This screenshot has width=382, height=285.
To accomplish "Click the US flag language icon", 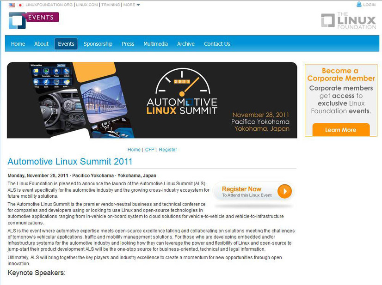I will click(12, 5).
